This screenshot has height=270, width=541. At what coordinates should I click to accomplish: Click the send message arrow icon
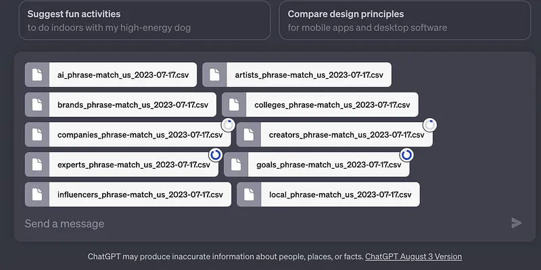tap(516, 223)
